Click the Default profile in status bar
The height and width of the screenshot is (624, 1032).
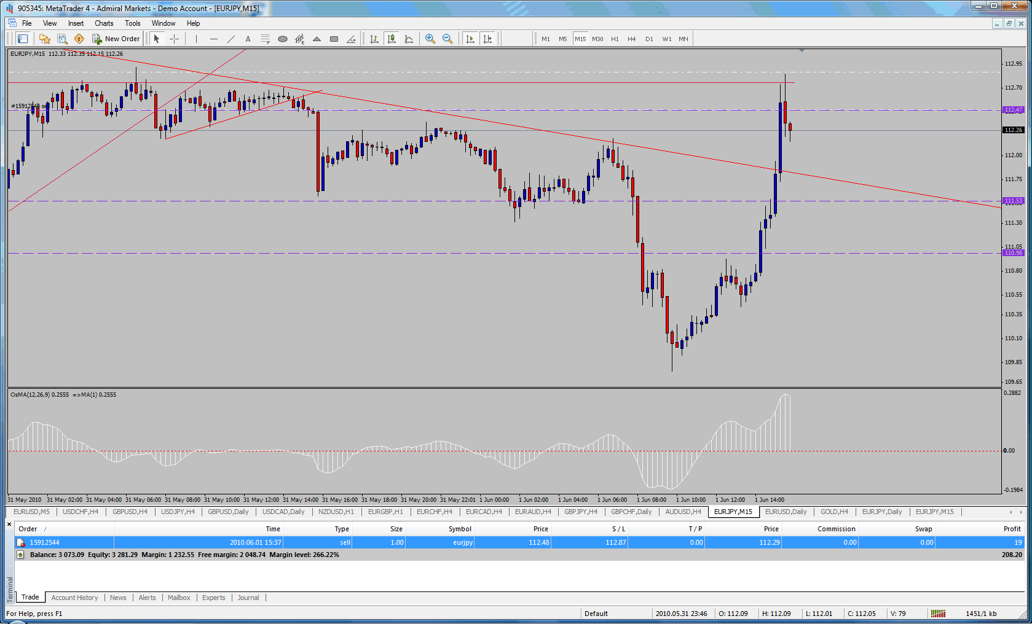point(596,614)
